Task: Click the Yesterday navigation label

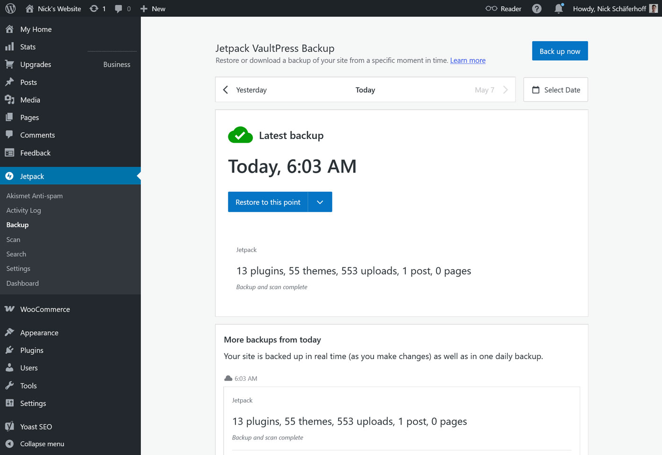Action: tap(251, 90)
